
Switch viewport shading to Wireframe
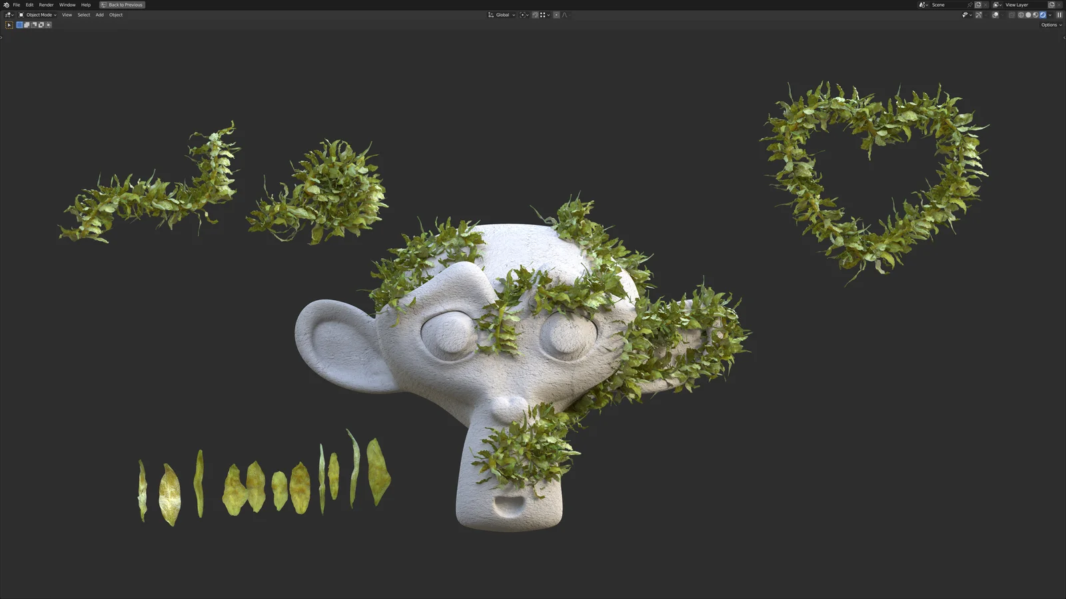[x=1019, y=15]
